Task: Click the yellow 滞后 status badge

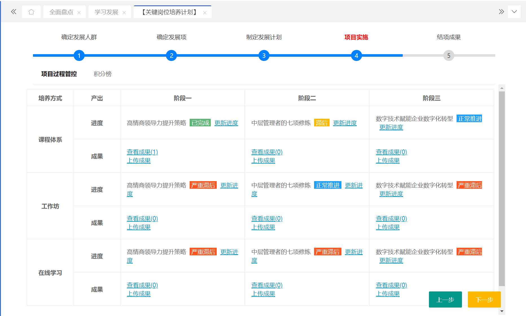Action: click(x=322, y=123)
